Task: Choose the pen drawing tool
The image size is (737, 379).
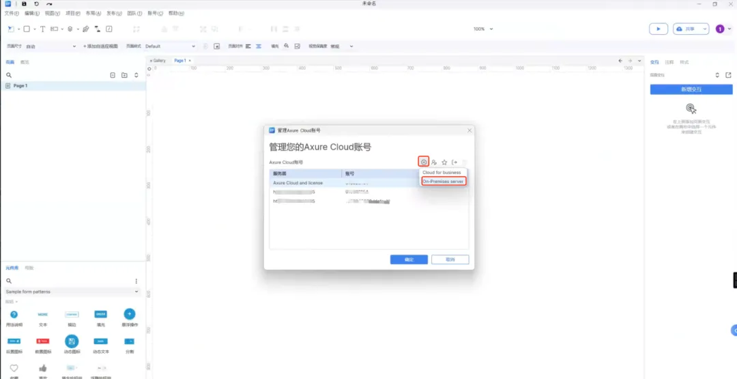Action: pos(85,29)
